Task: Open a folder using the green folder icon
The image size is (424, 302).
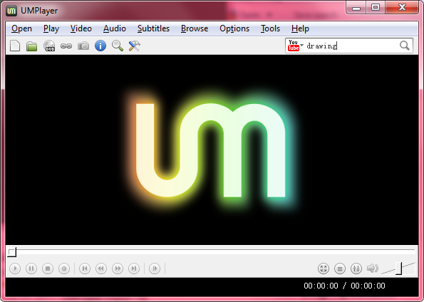Action: tap(31, 46)
